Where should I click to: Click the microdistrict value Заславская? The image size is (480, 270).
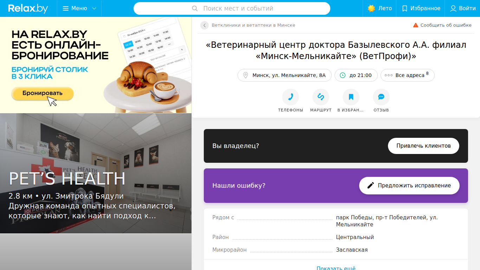pyautogui.click(x=352, y=250)
